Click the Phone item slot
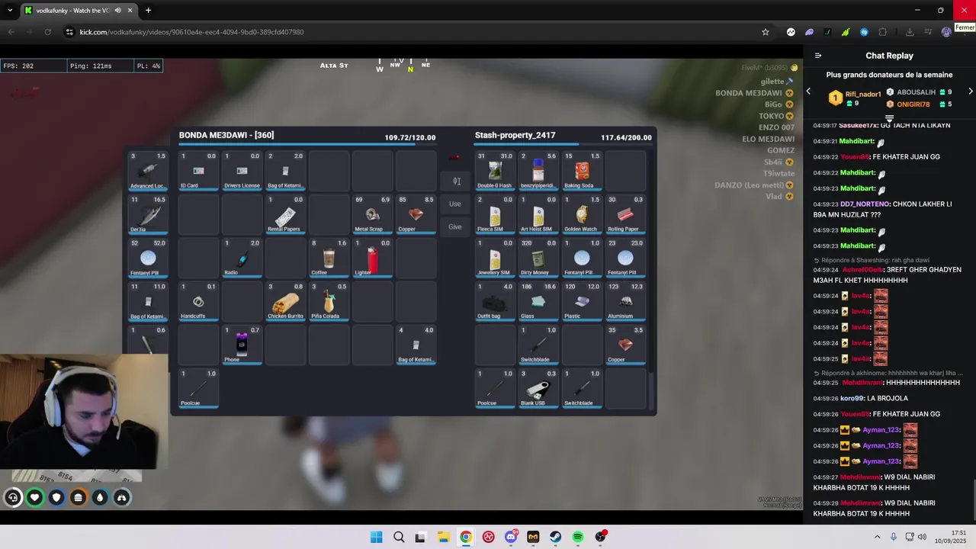The image size is (976, 549). [x=242, y=344]
